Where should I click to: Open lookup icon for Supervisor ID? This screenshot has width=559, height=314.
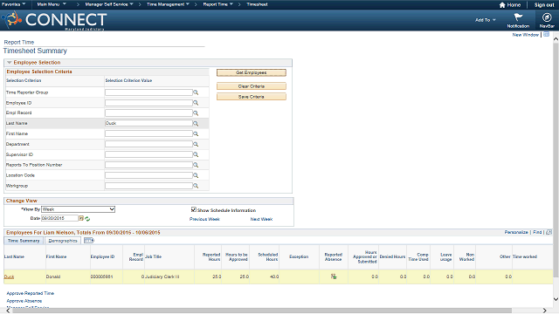click(196, 154)
